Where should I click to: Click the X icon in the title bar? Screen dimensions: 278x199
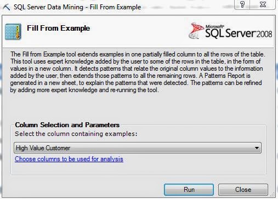[263, 4]
